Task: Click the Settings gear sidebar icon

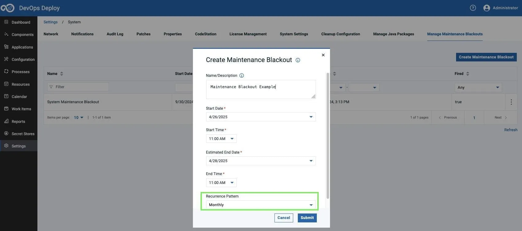Action: click(6, 146)
